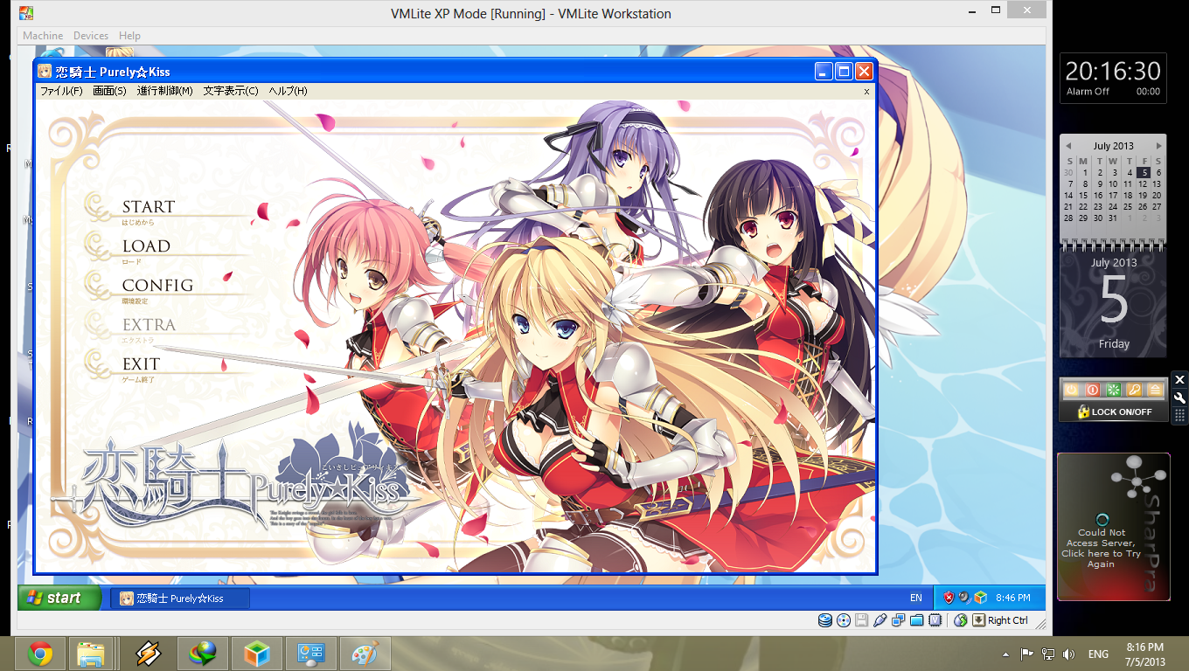Screen dimensions: 1189x671
Task: Open Paint from the taskbar
Action: point(365,654)
